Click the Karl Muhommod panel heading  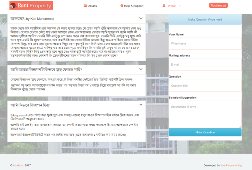pyautogui.click(x=32, y=18)
